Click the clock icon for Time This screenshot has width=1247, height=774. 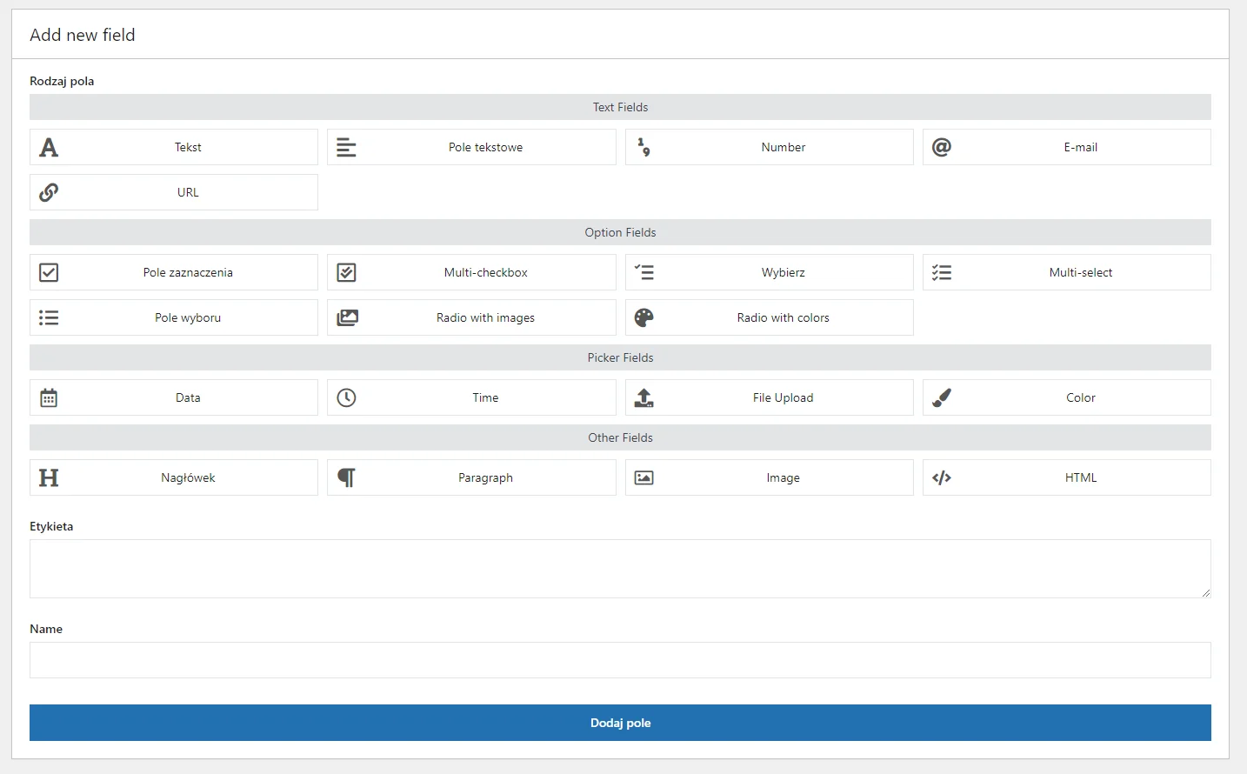coord(346,398)
